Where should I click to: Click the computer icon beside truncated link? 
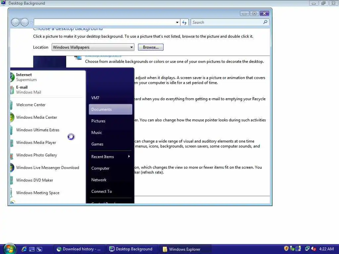point(78,57)
